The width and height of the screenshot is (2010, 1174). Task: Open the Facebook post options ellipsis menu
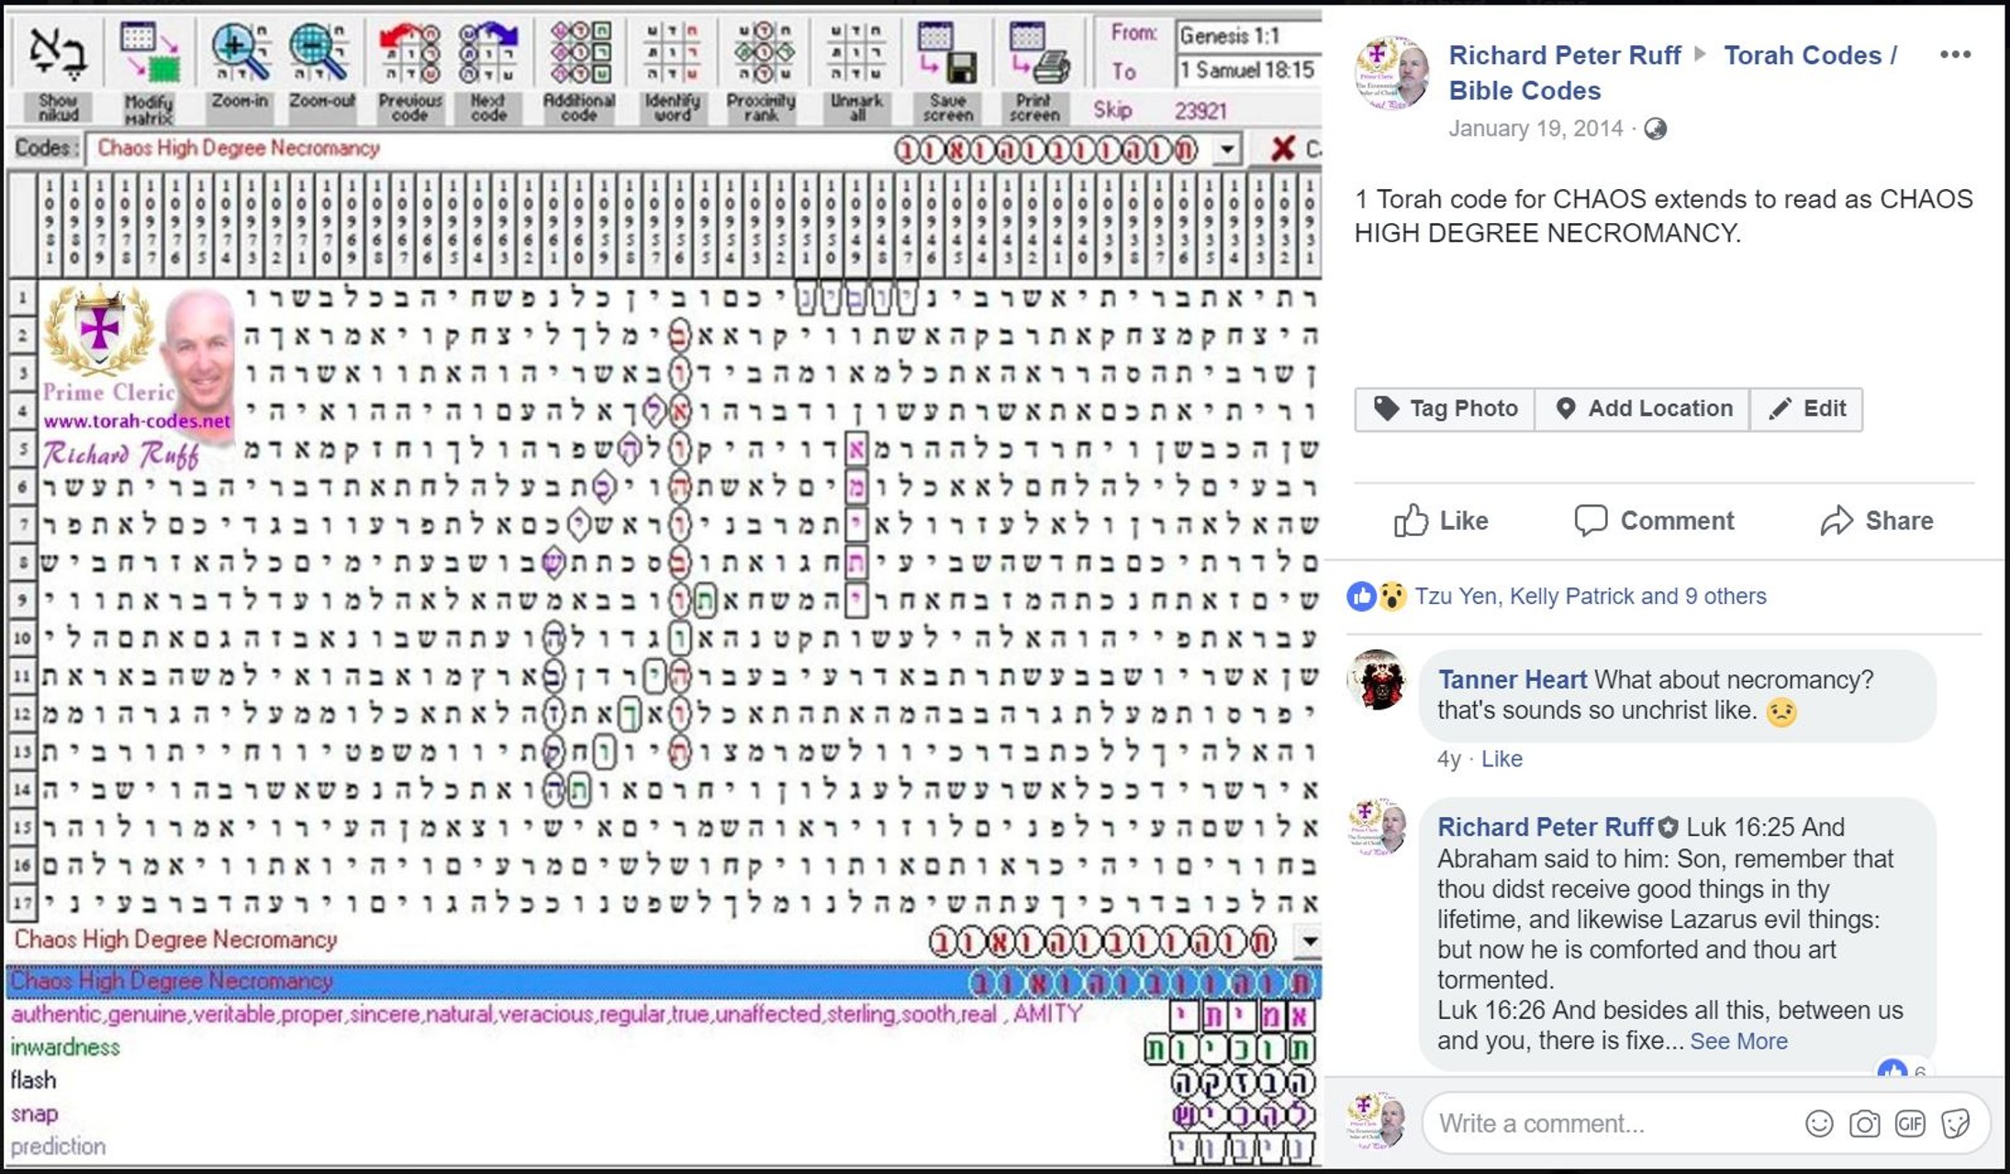(x=1954, y=54)
